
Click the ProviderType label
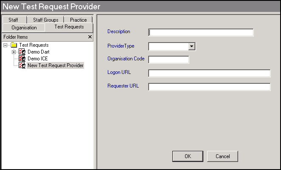point(121,46)
